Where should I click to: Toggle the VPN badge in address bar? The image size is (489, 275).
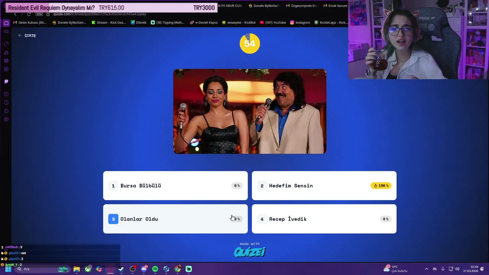(39, 14)
